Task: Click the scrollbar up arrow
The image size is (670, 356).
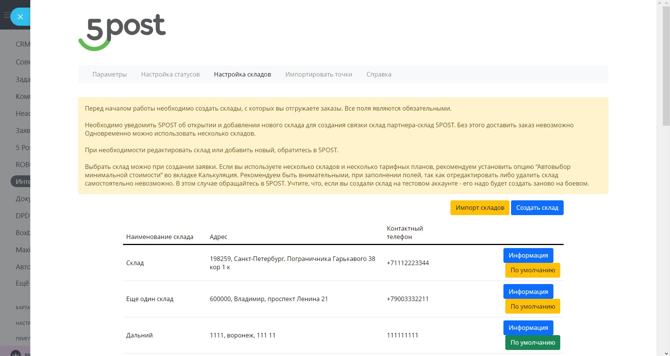Action: (666, 3)
